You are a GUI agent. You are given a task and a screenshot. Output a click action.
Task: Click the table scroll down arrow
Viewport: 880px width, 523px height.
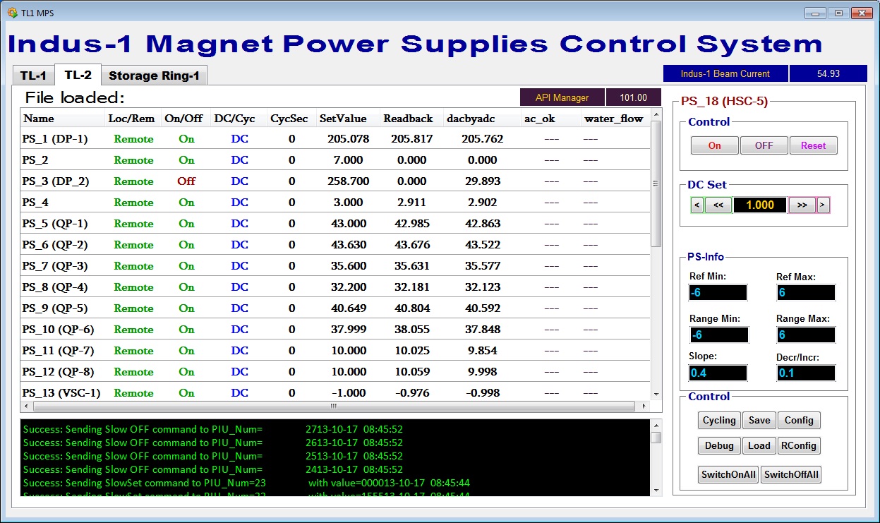[x=656, y=395]
